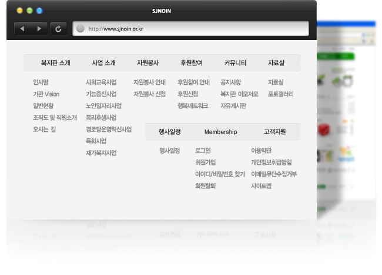382x275 pixels.
Task: Click the reload page icon
Action: click(x=58, y=29)
